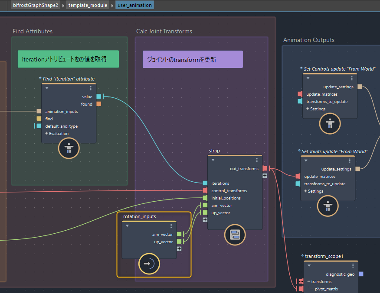This screenshot has height=293, width=380.
Task: Go to the bifrostGraphShape2 breadcrumb
Action: coord(36,5)
